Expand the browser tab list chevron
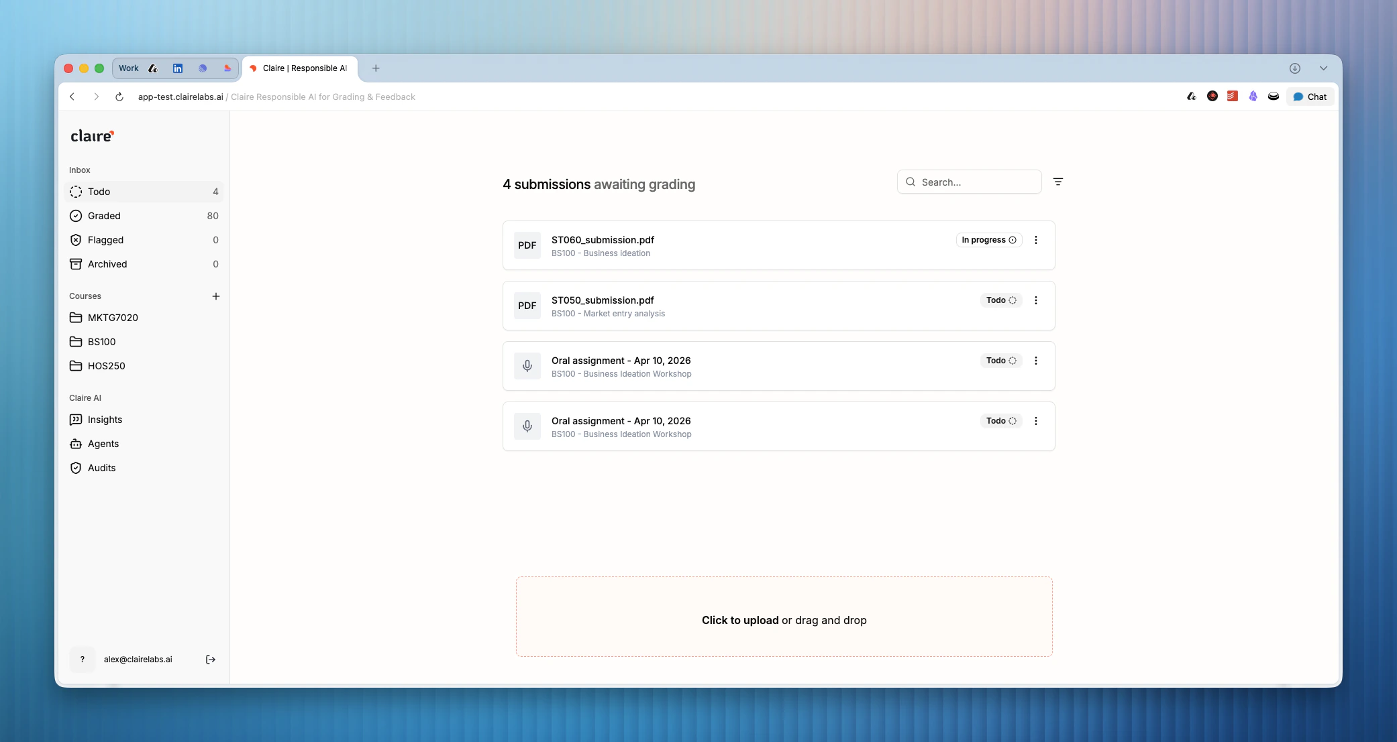 (1323, 68)
